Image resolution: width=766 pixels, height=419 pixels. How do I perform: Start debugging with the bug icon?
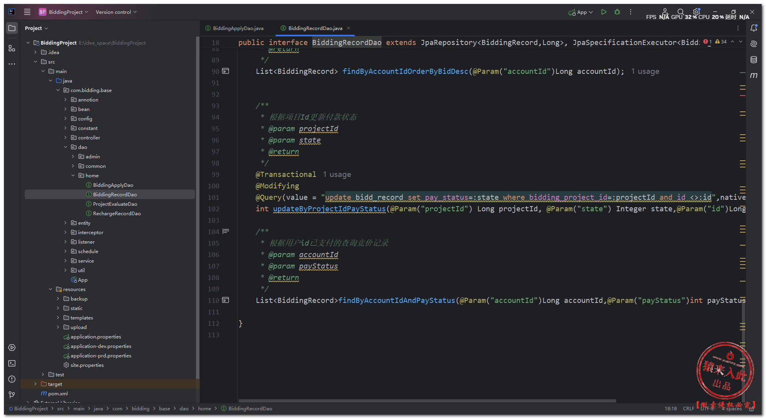coord(617,12)
